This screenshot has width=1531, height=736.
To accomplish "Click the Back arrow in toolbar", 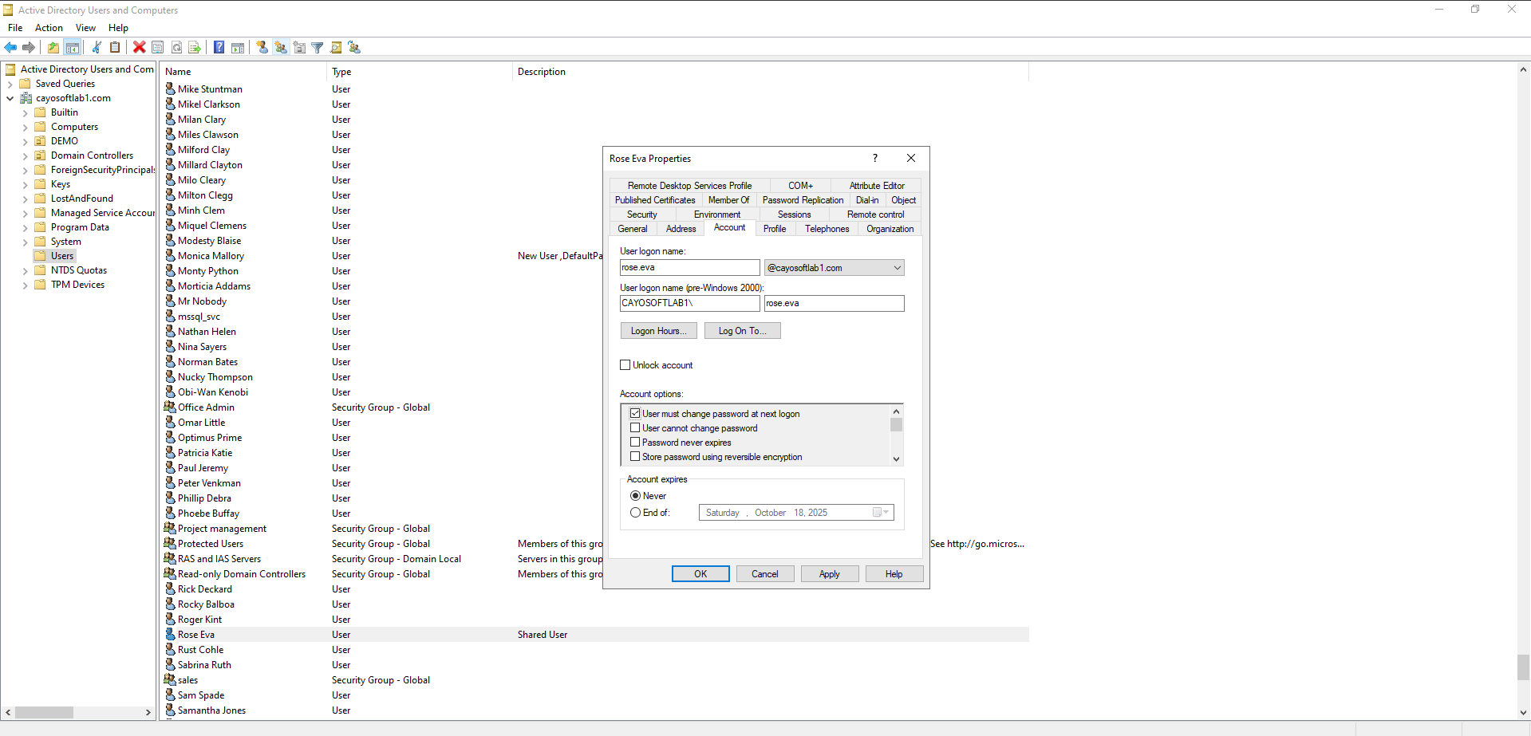I will click(11, 48).
